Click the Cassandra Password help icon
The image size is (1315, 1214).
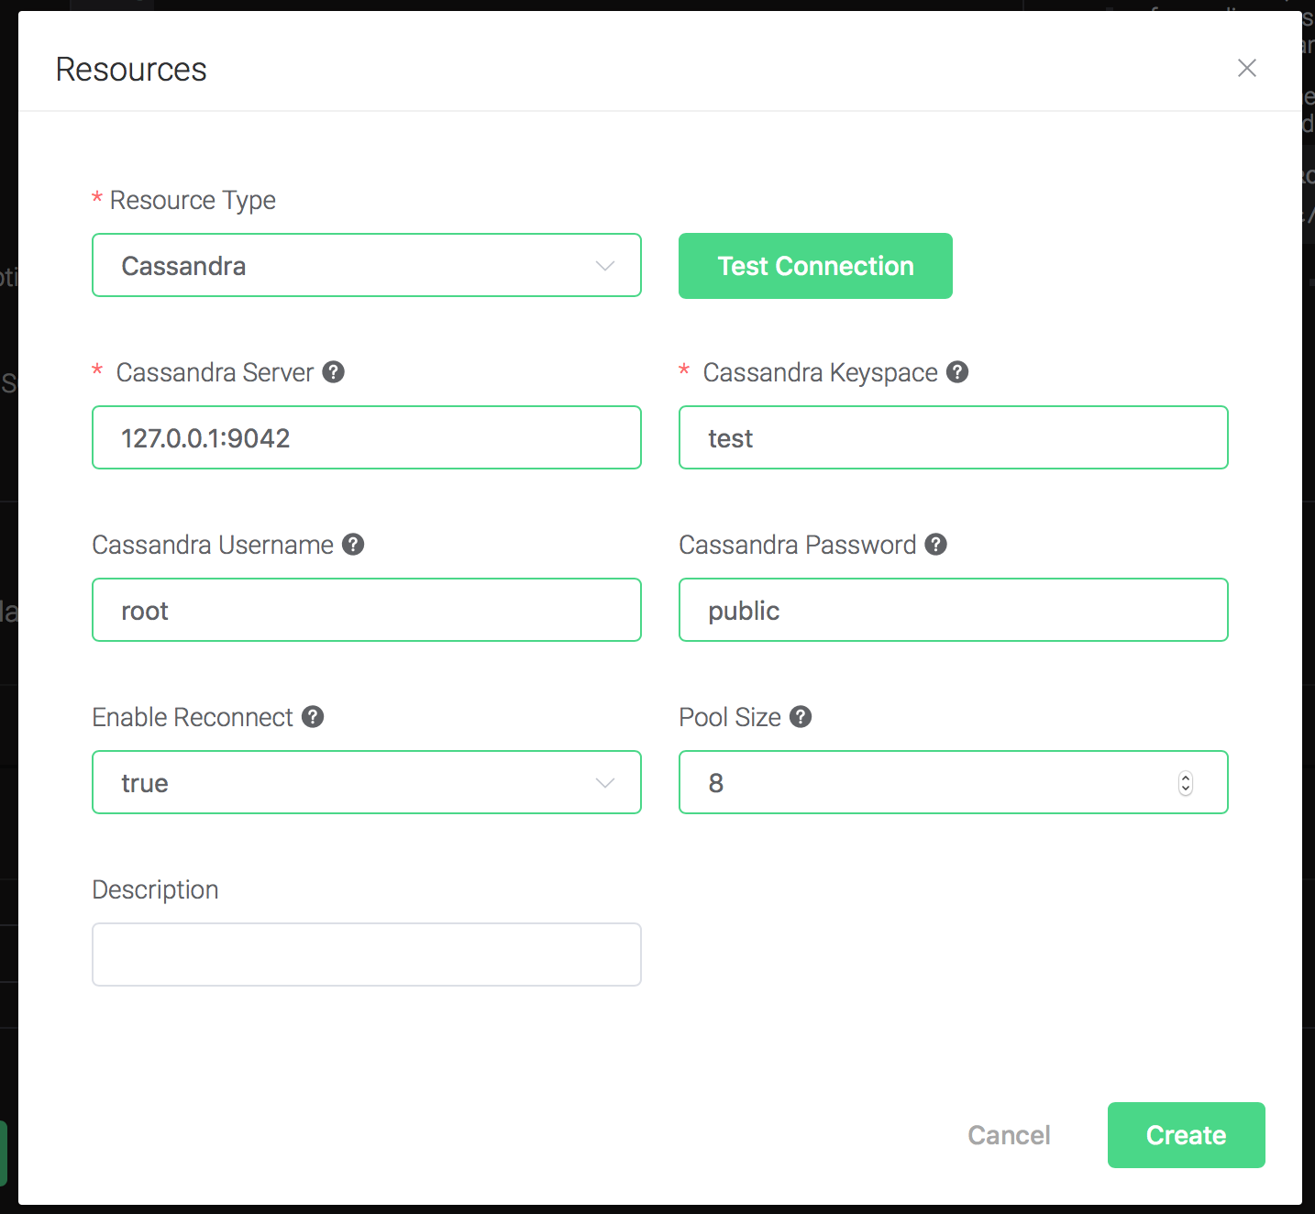point(935,545)
